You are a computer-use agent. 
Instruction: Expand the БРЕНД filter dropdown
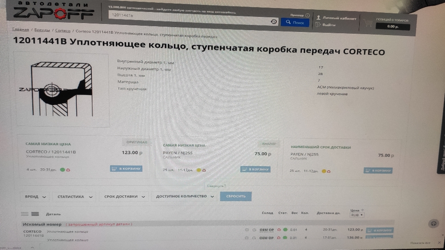(x=35, y=197)
